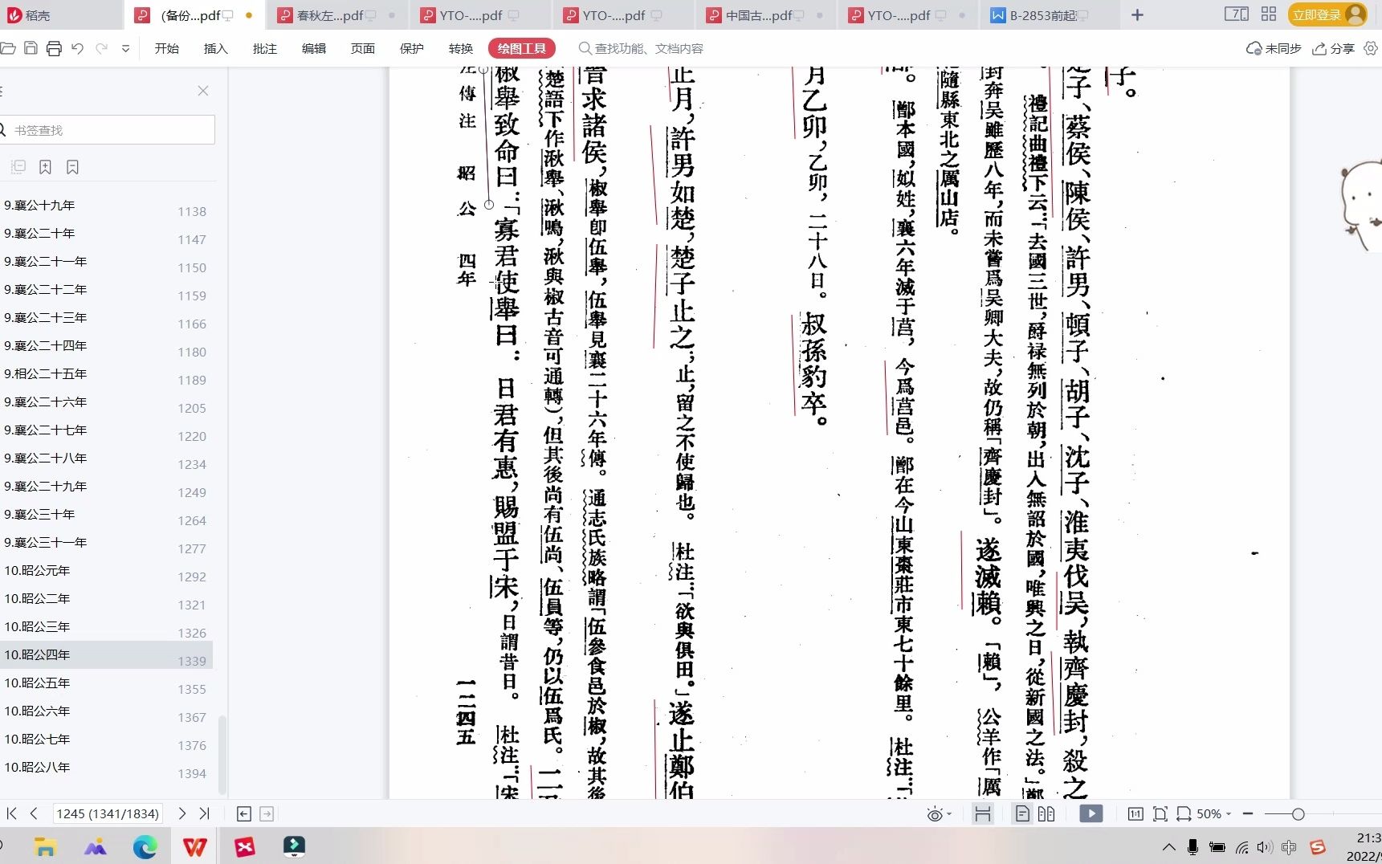Click the window layout icon in title bar
This screenshot has height=864, width=1382.
(x=1237, y=14)
